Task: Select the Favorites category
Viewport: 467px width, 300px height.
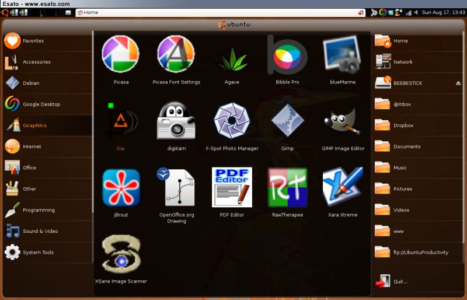Action: click(x=48, y=41)
